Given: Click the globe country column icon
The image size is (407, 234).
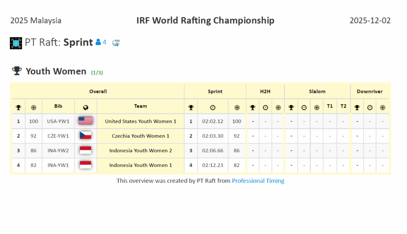Looking at the screenshot, I should (x=85, y=107).
